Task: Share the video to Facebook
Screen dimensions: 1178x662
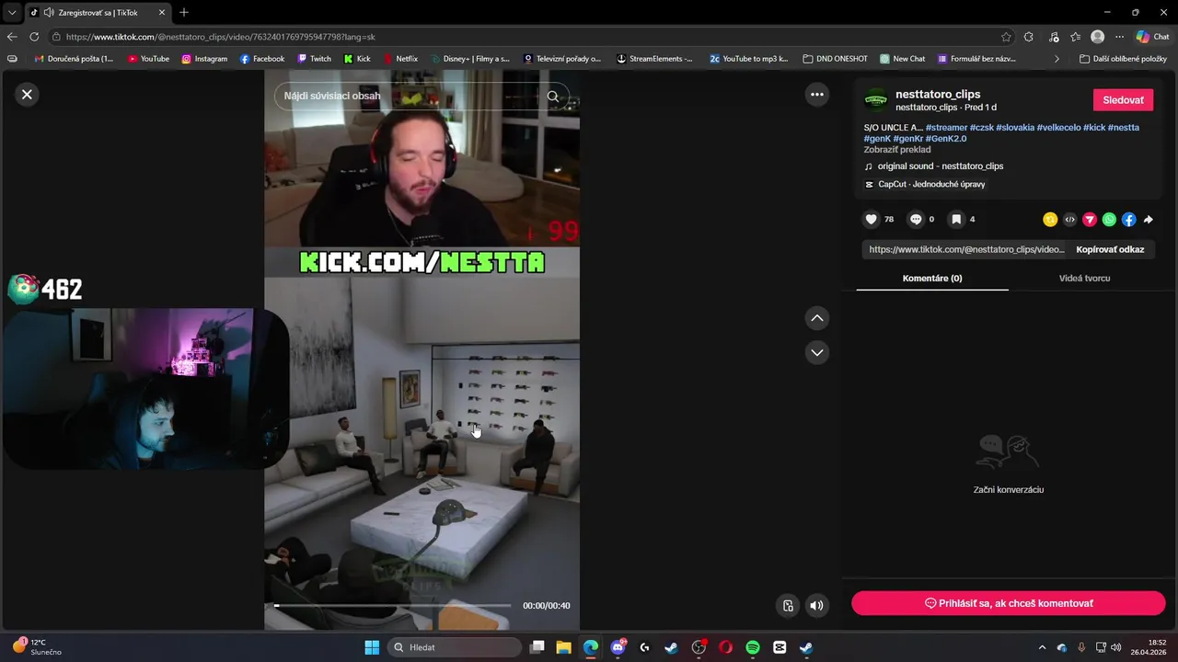Action: [x=1128, y=220]
